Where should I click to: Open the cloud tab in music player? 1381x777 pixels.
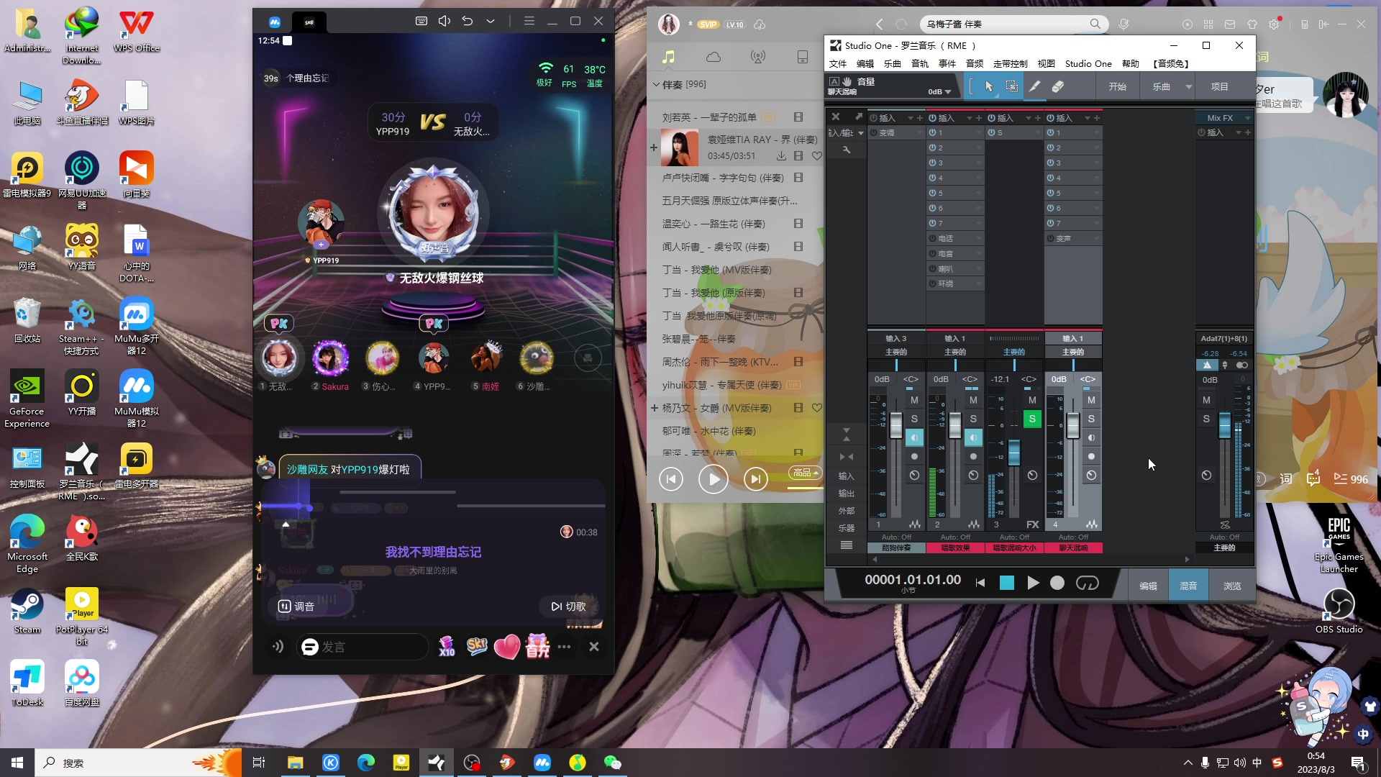click(x=714, y=57)
